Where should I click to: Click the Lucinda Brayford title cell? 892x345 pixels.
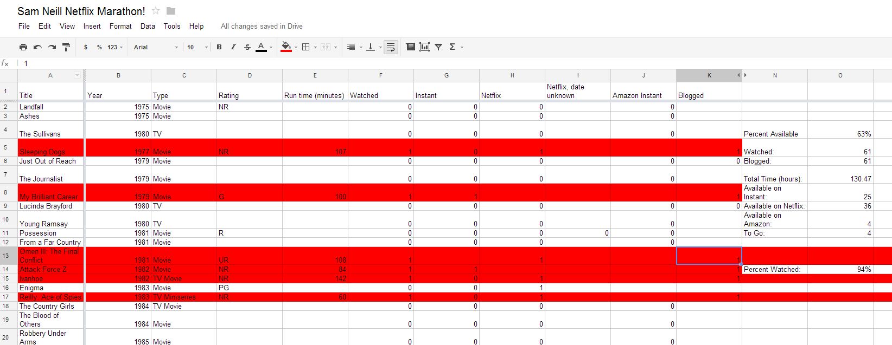pos(50,206)
